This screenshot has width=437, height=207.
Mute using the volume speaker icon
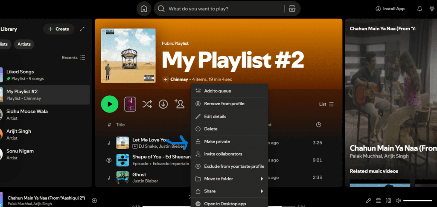click(x=398, y=200)
